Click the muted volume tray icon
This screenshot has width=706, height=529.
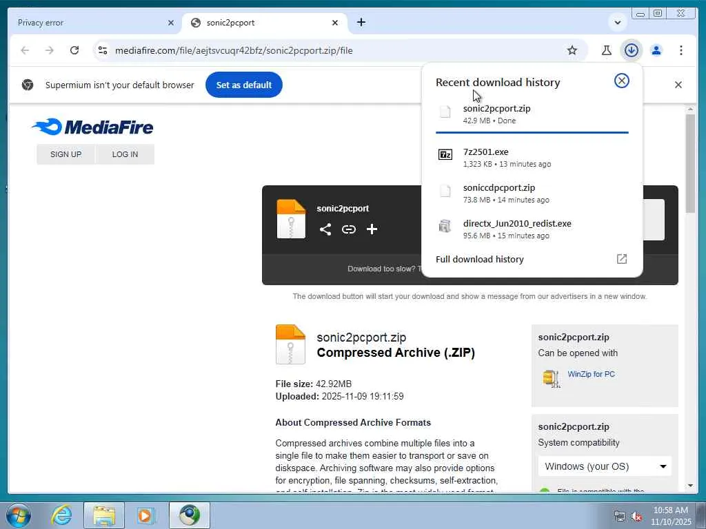click(x=636, y=517)
